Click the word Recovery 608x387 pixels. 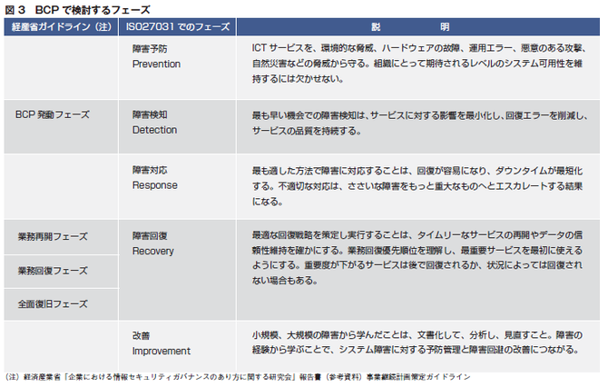pos(153,250)
